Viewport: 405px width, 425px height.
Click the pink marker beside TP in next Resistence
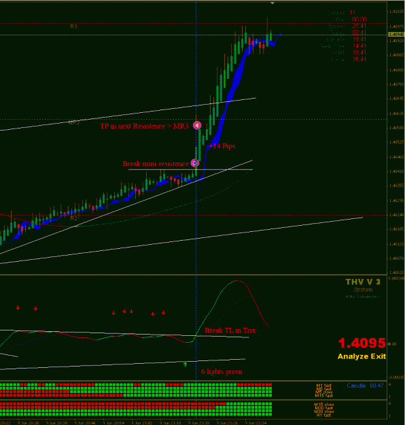(x=197, y=125)
